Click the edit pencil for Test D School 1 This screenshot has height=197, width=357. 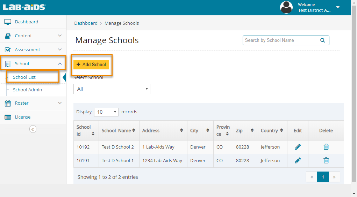[x=298, y=160]
